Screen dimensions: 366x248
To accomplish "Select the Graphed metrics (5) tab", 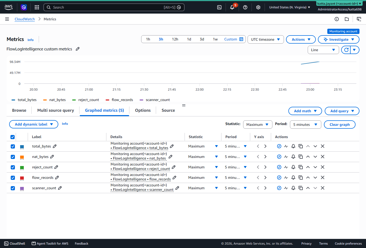I will [104, 110].
